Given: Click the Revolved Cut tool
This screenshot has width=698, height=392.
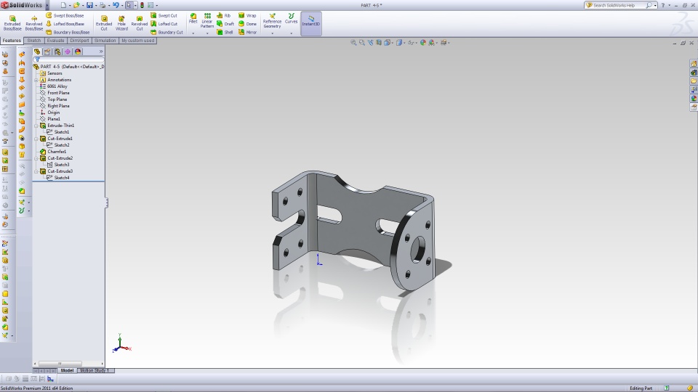Looking at the screenshot, I should tap(140, 23).
